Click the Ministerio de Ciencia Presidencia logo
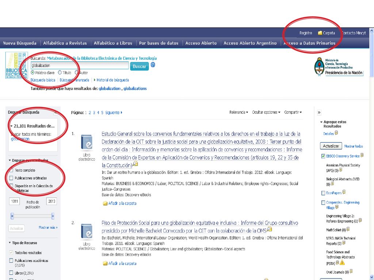The image size is (374, 280). tap(339, 67)
